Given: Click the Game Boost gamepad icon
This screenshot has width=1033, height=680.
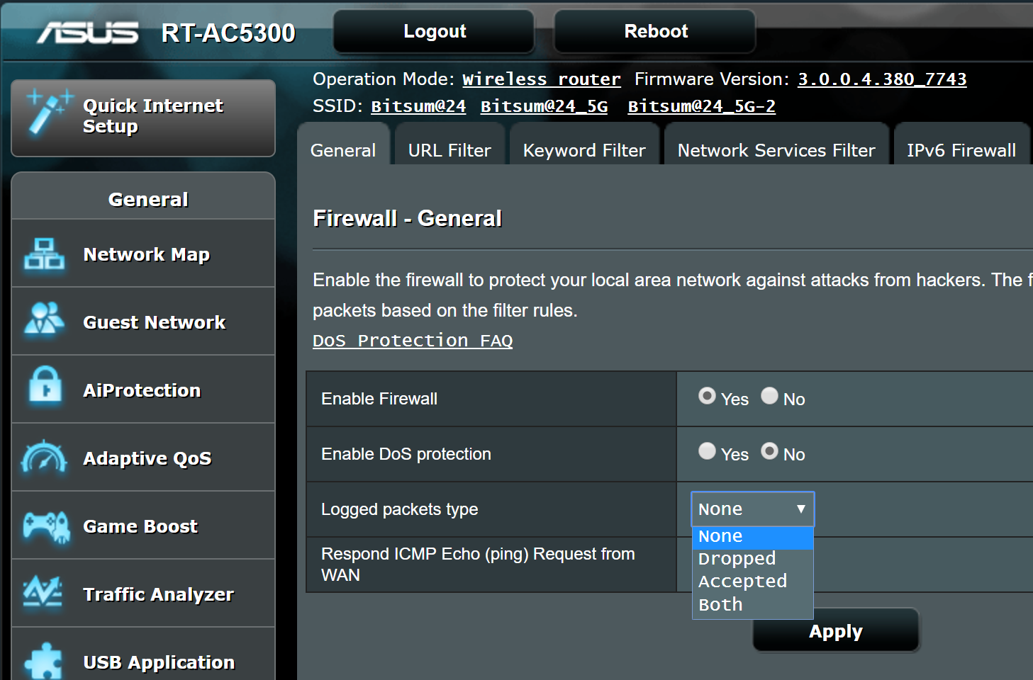Looking at the screenshot, I should click(x=46, y=526).
